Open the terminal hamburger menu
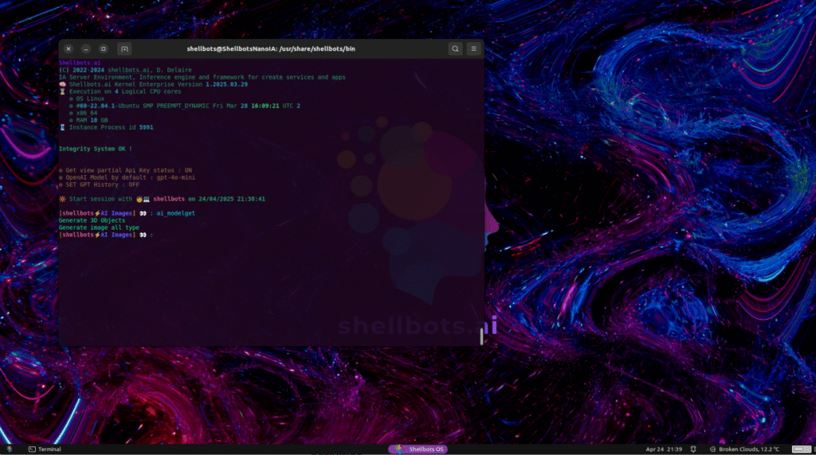The width and height of the screenshot is (816, 455). 473,49
